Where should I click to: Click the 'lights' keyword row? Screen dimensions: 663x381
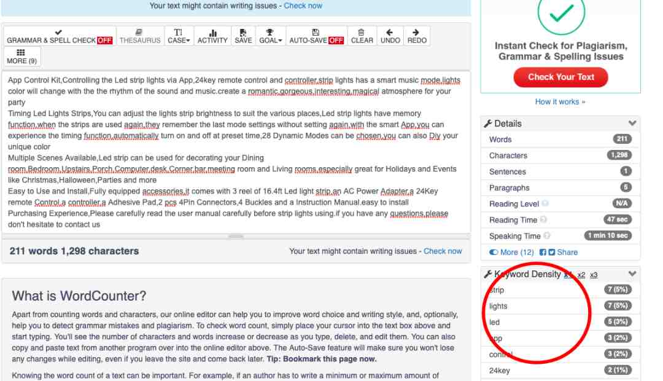560,306
